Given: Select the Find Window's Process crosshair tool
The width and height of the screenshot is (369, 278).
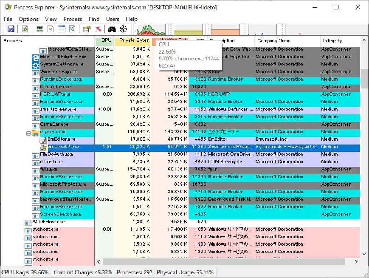Looking at the screenshot, I should [x=123, y=29].
